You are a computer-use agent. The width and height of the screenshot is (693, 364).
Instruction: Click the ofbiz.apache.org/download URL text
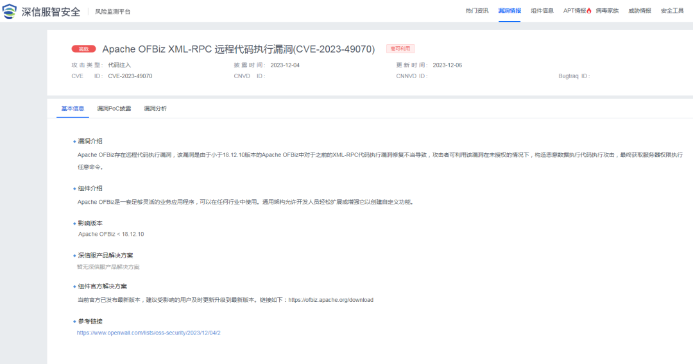pos(330,300)
